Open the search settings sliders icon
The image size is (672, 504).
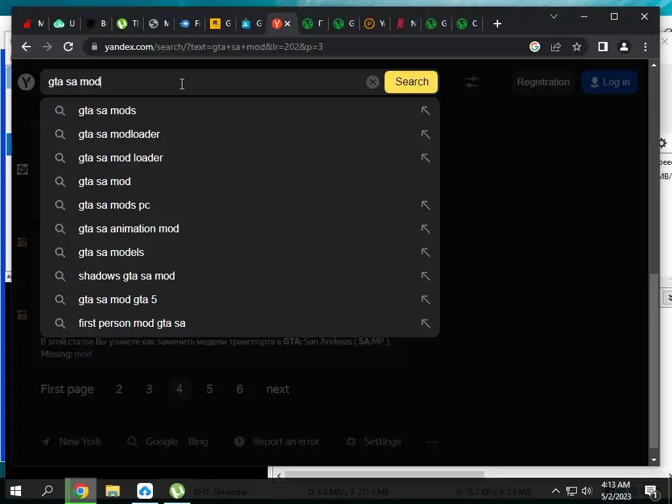472,82
